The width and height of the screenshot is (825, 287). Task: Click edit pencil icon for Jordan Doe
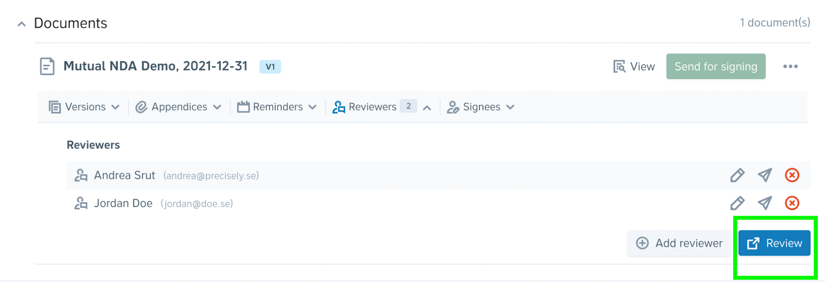(737, 203)
